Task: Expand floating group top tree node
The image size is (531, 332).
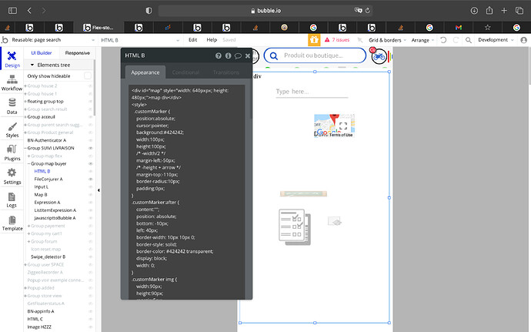Action: [x=25, y=102]
